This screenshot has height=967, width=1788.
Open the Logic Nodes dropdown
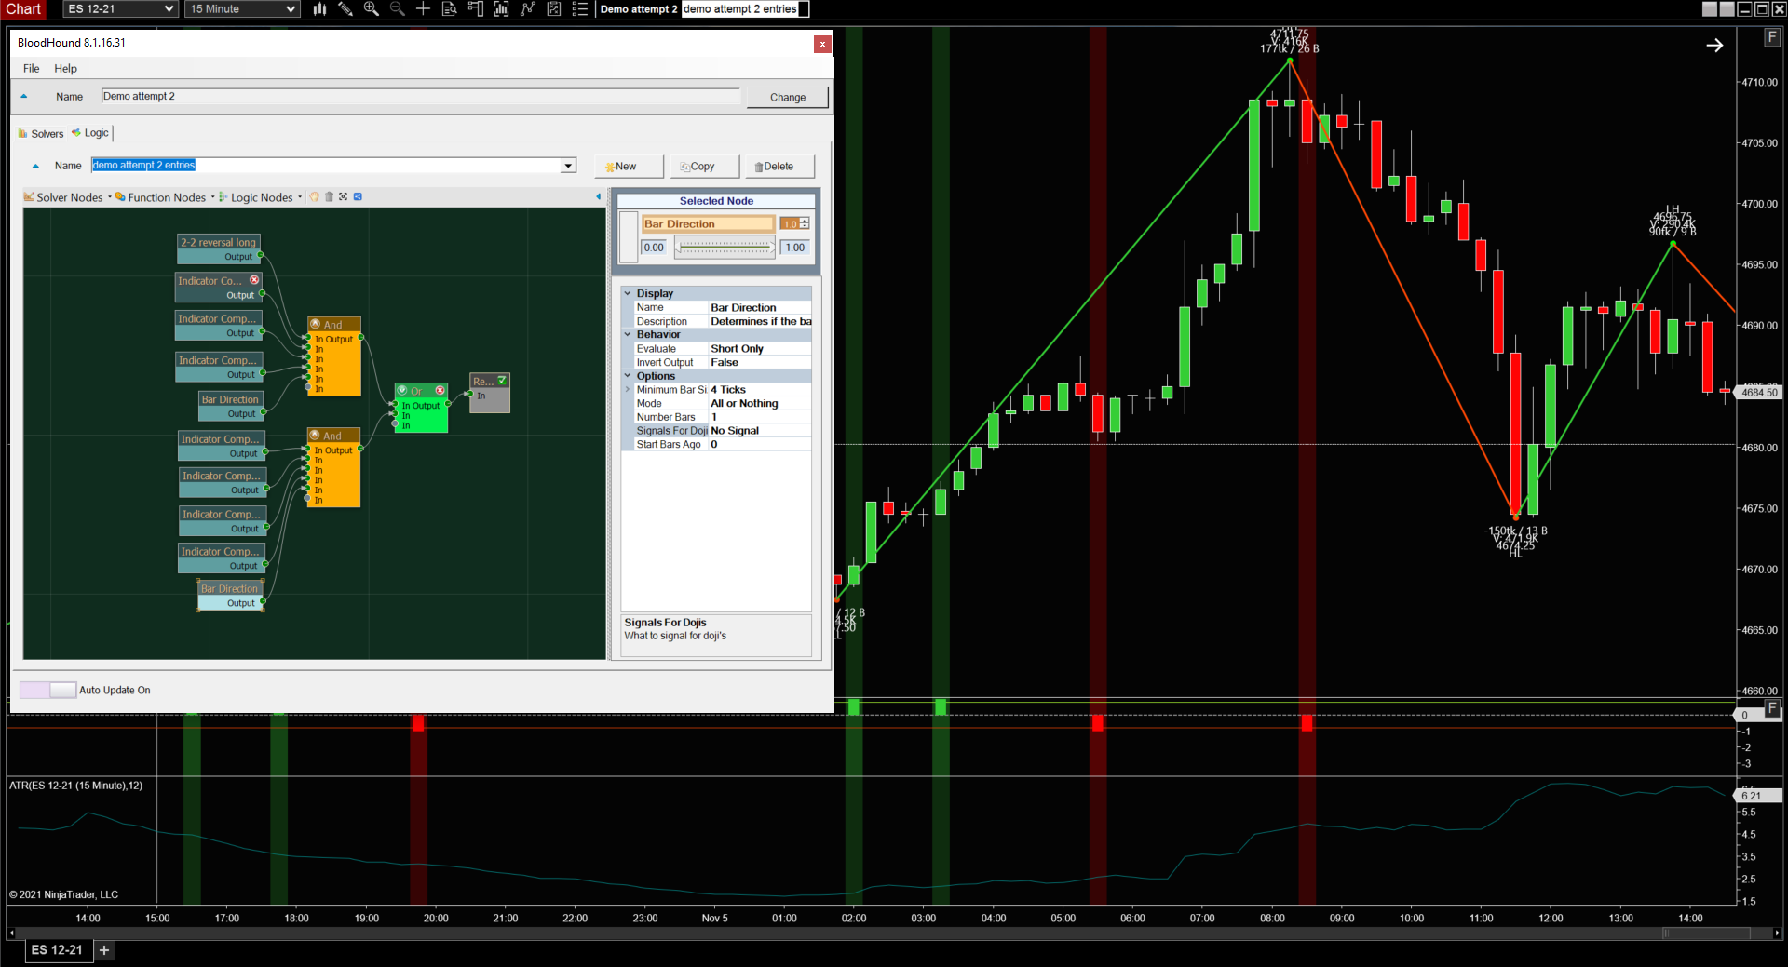[261, 197]
